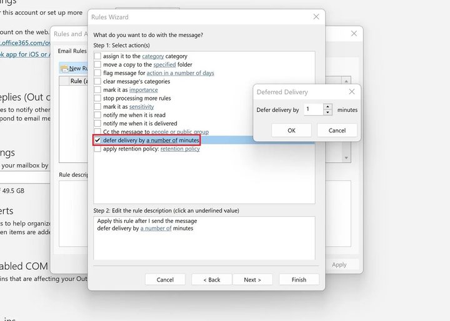Image resolution: width=450 pixels, height=321 pixels.
Task: Open the 'specified' folder link
Action: tap(164, 64)
